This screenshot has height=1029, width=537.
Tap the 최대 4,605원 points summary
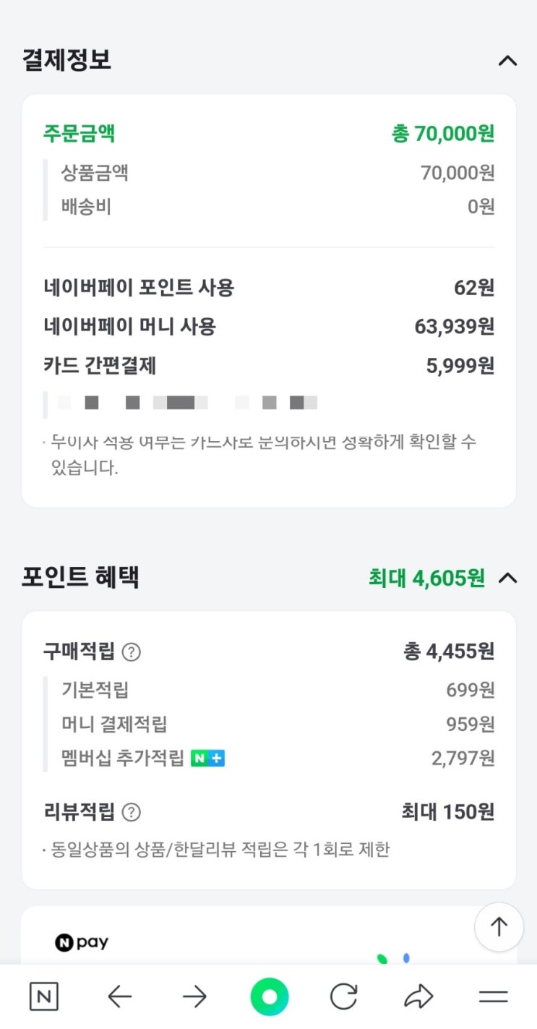click(x=426, y=578)
